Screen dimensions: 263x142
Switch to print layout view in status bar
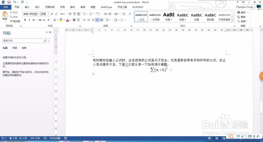[217, 138]
